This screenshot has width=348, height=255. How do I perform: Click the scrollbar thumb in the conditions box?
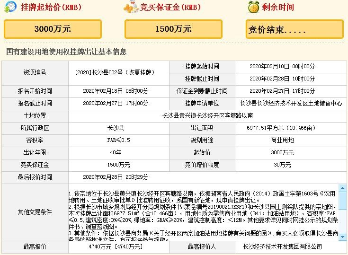pyautogui.click(x=342, y=201)
